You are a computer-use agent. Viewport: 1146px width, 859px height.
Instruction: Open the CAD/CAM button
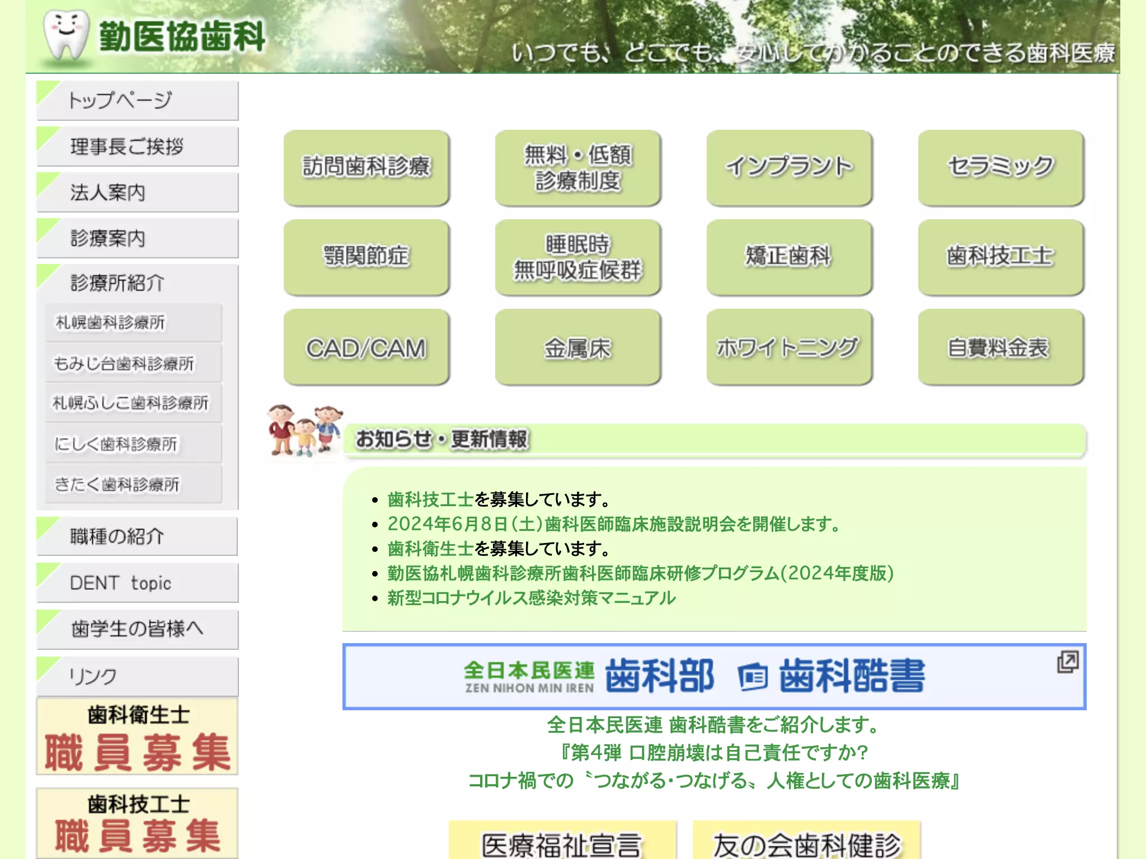click(367, 347)
